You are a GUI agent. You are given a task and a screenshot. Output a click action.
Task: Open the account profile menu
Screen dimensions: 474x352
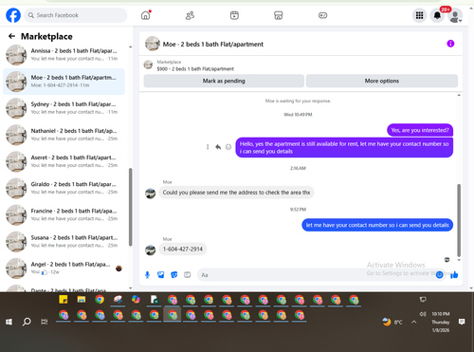(x=455, y=16)
